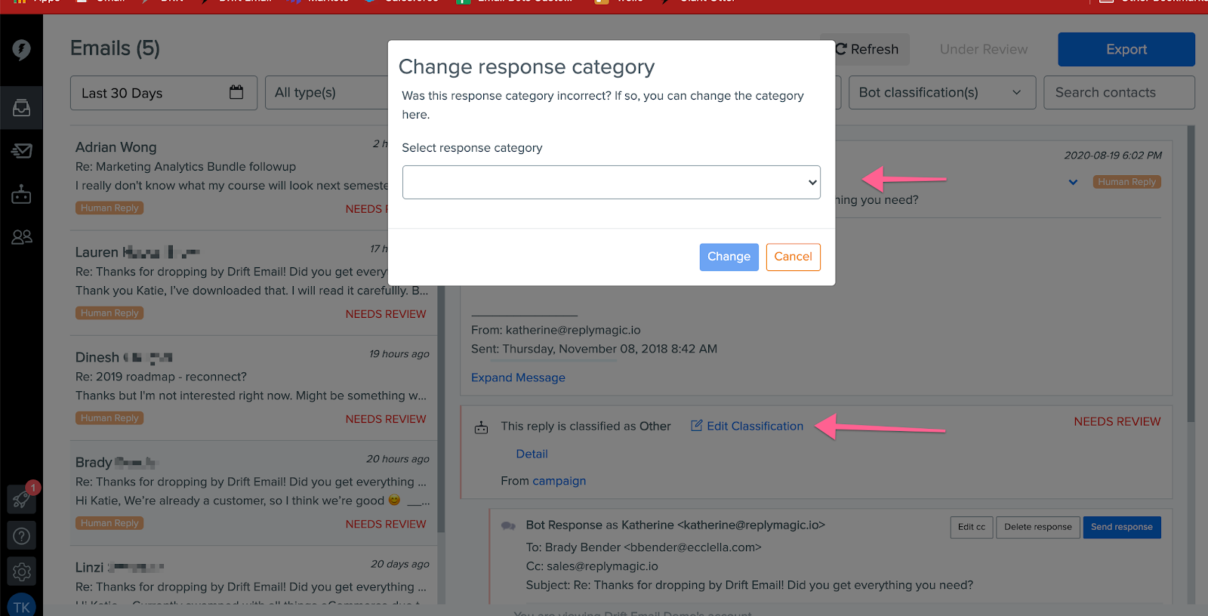This screenshot has width=1208, height=616.
Task: Open the settings gear icon
Action: [x=21, y=572]
